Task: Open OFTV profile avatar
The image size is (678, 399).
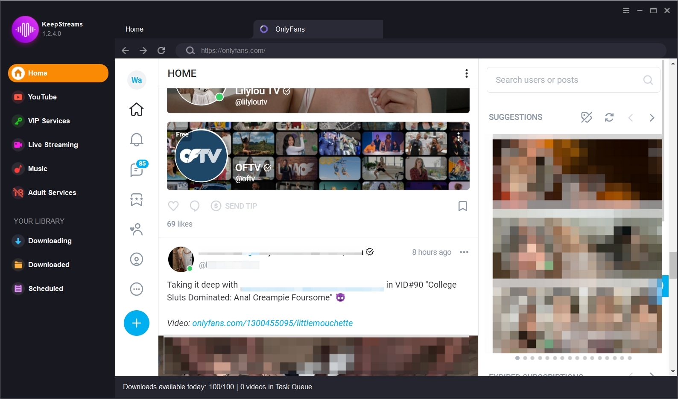Action: 201,156
